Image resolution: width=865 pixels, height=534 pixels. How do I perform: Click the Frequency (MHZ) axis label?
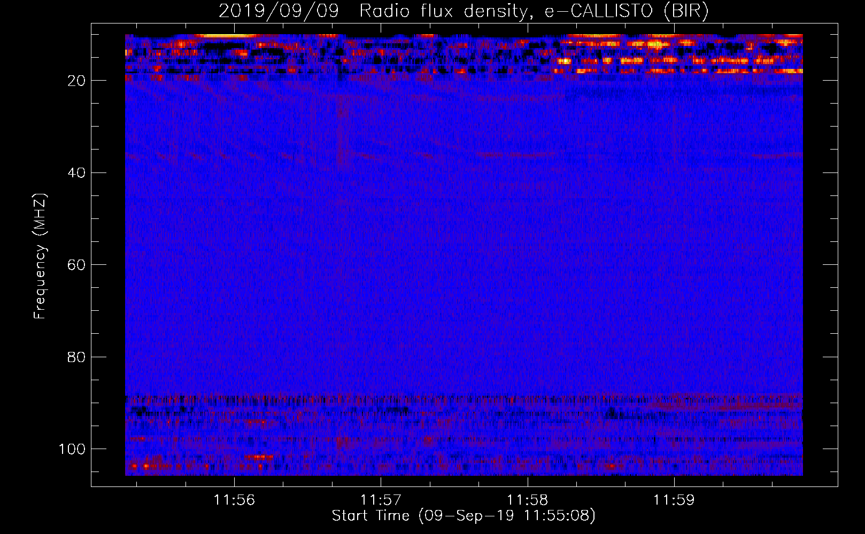(x=40, y=256)
